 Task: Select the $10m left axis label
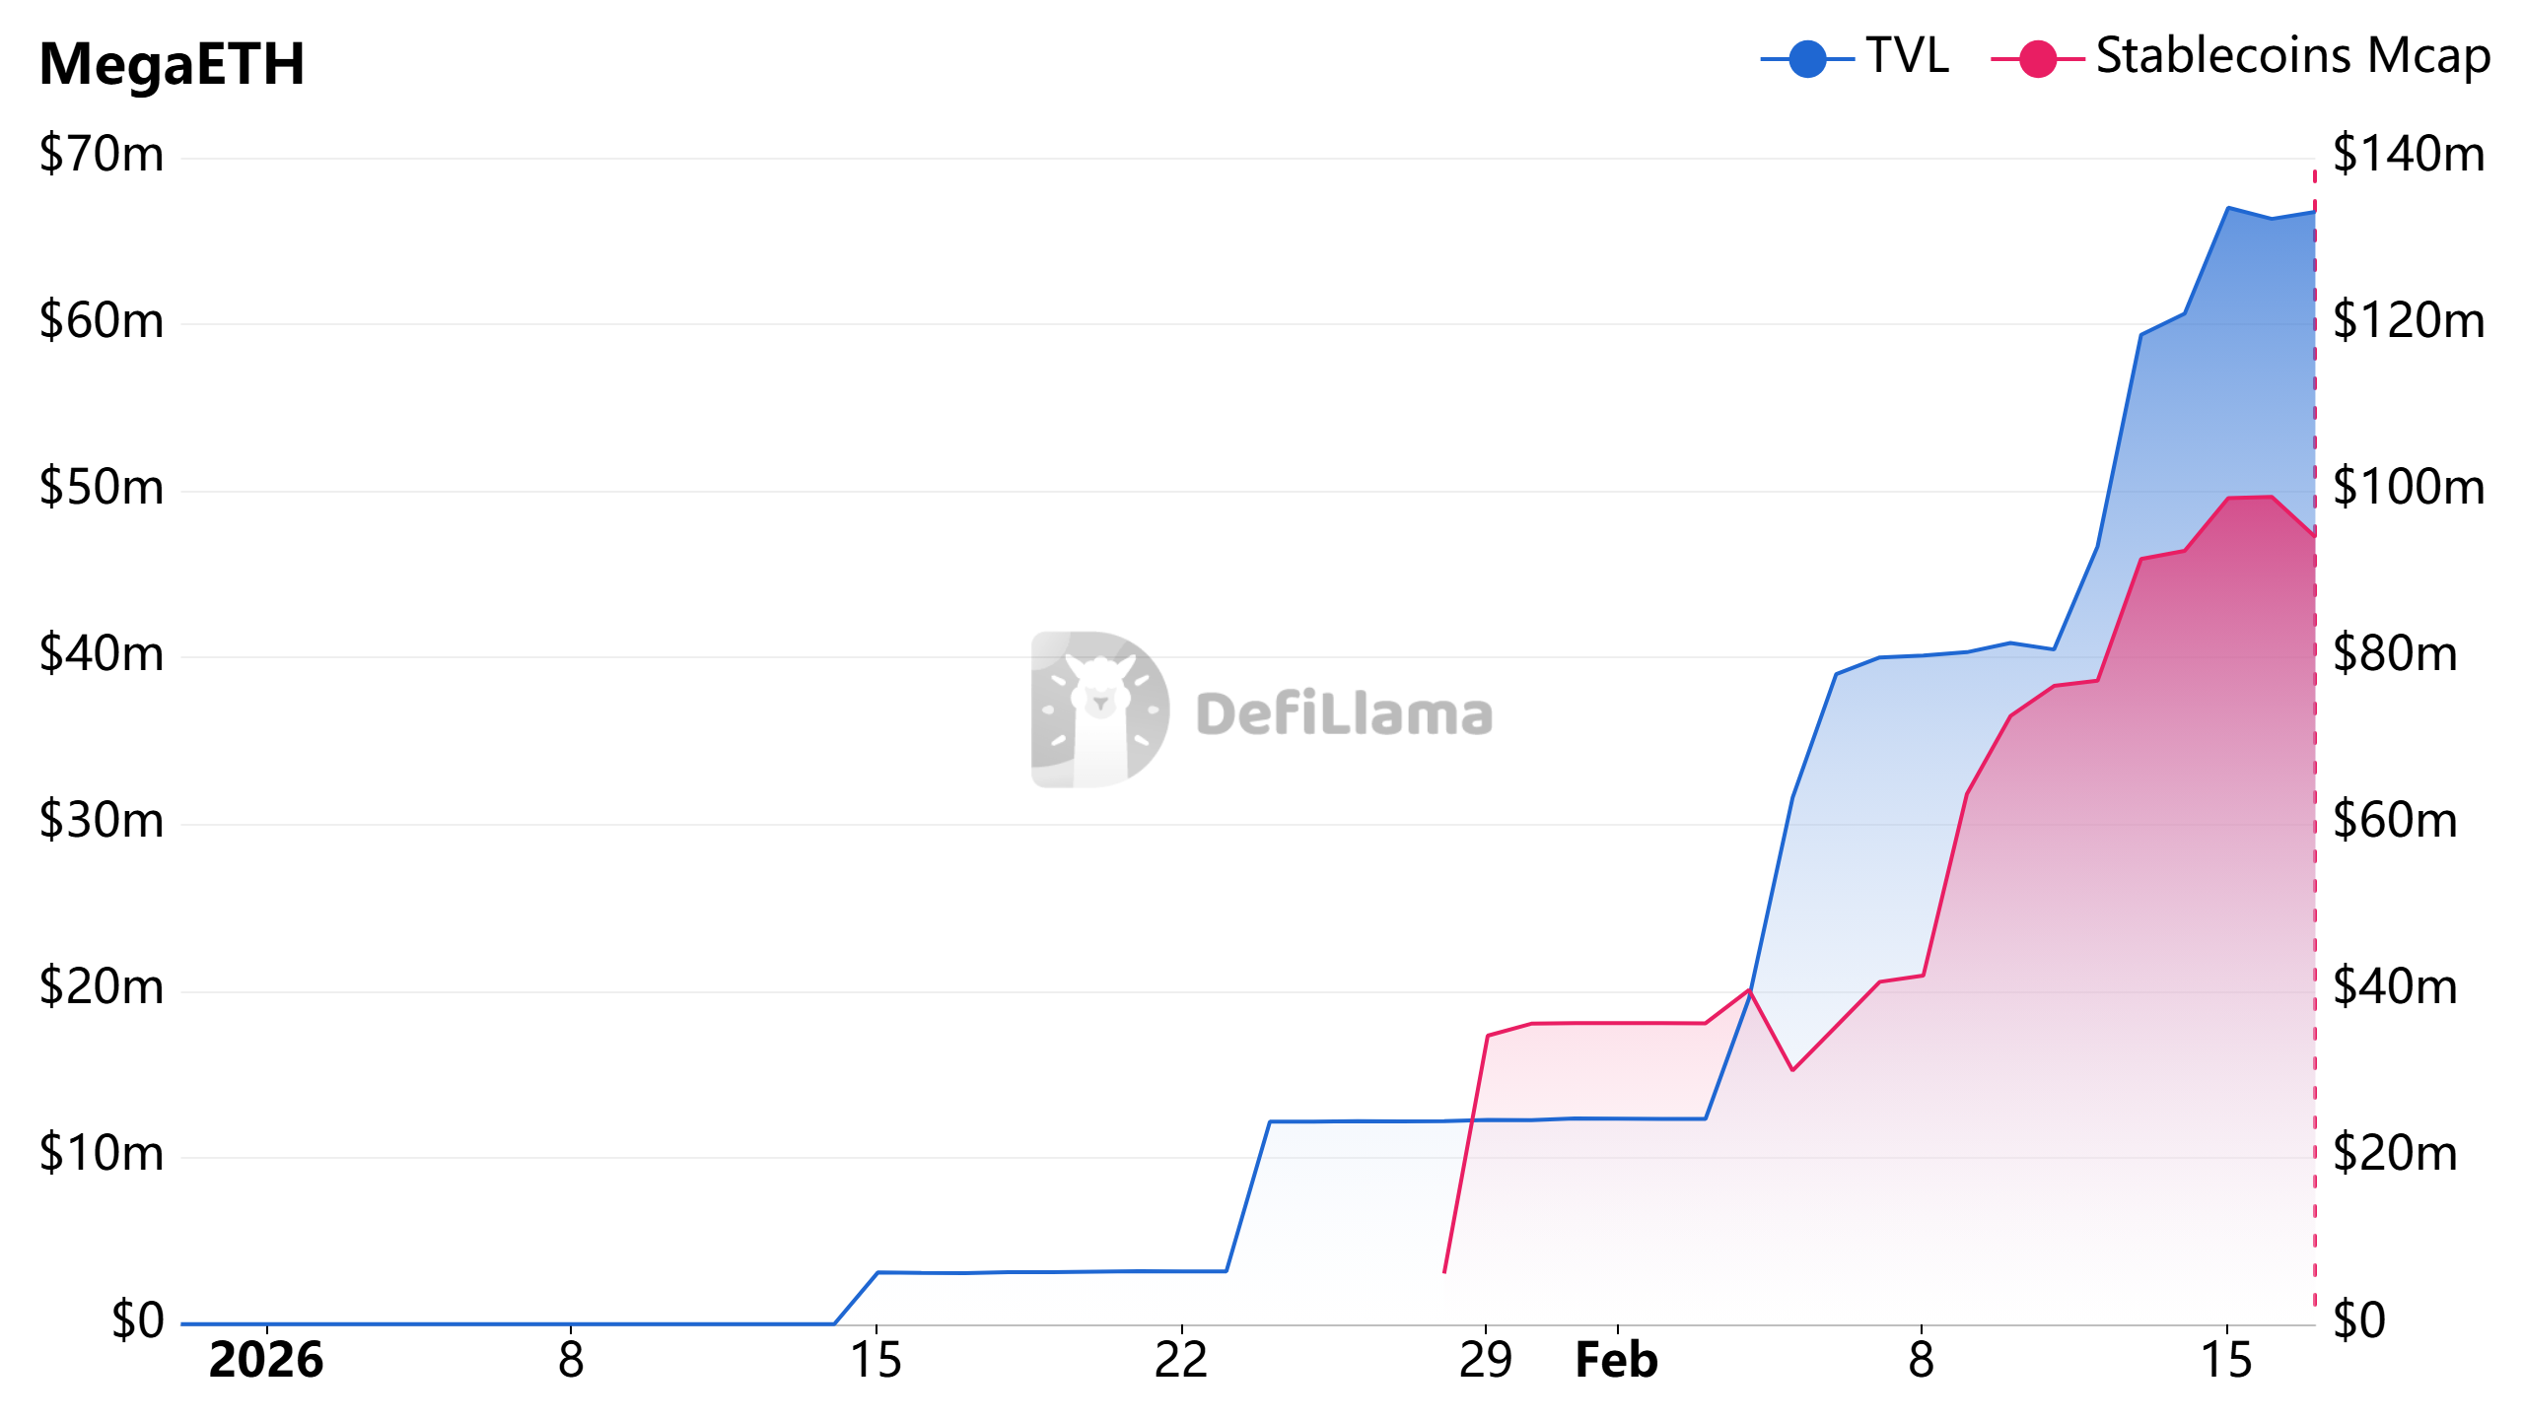click(102, 1154)
